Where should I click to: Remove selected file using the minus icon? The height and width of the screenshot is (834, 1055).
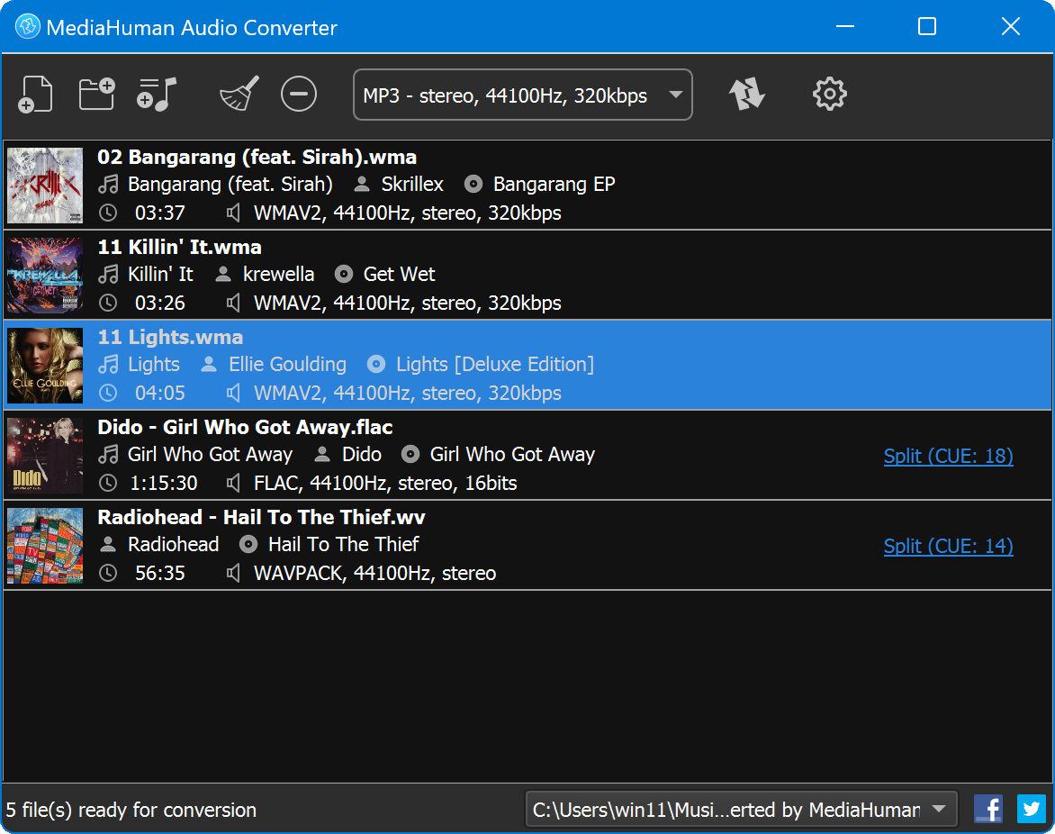[298, 93]
